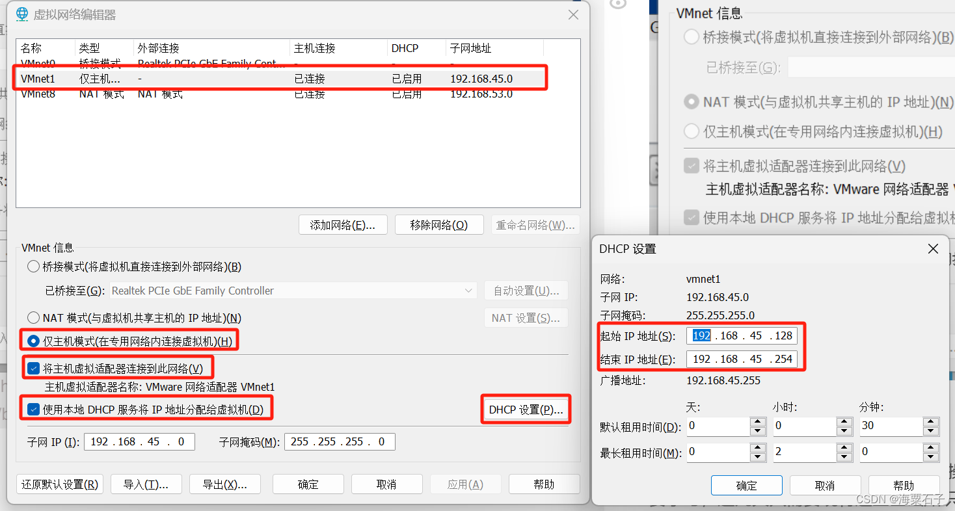
Task: Click 主机虚拟适配器名称 VMnet1 label in editor
Action: click(x=159, y=387)
